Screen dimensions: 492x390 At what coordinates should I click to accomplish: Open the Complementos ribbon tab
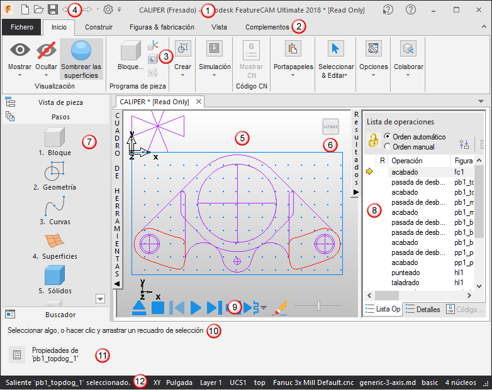[267, 27]
